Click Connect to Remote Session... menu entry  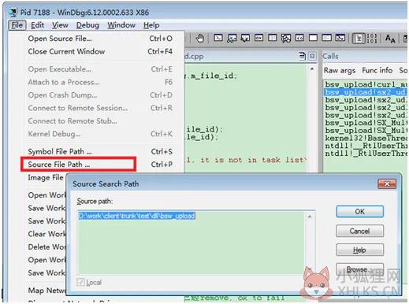[100, 108]
